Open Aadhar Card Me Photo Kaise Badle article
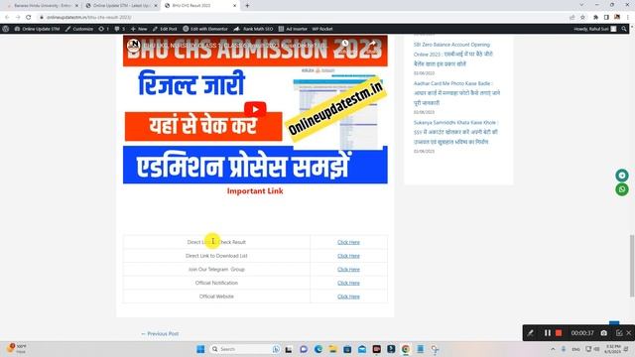This screenshot has width=635, height=357. point(456,92)
